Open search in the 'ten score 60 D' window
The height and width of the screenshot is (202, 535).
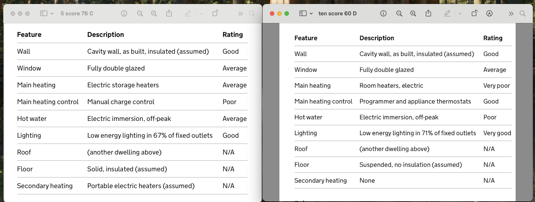pyautogui.click(x=523, y=14)
